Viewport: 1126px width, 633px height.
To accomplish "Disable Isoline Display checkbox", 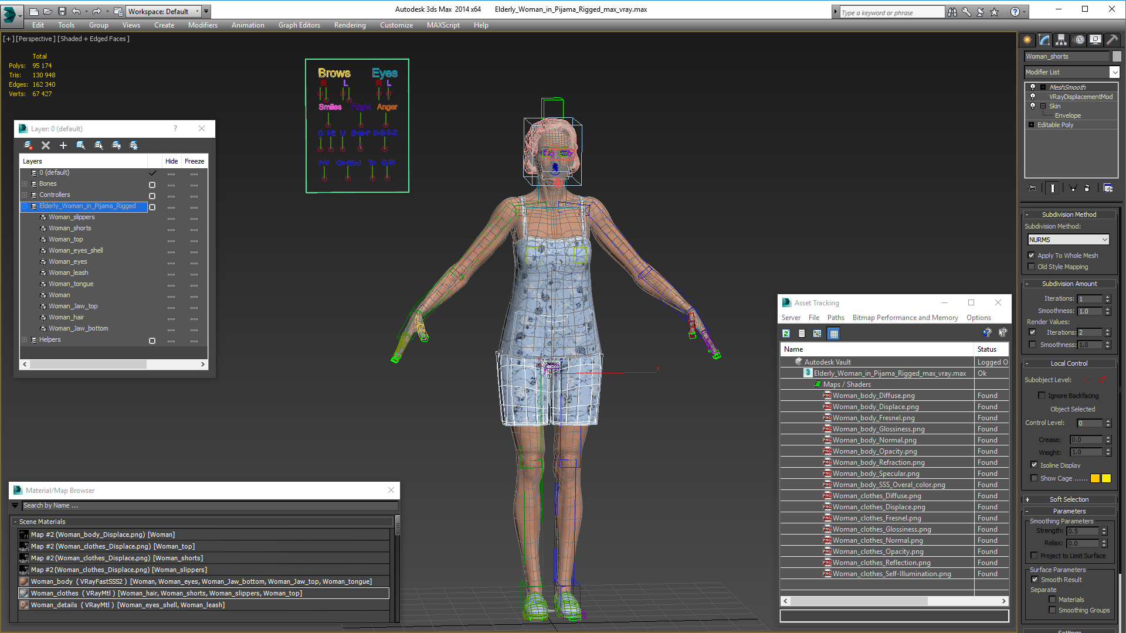I will [x=1034, y=465].
